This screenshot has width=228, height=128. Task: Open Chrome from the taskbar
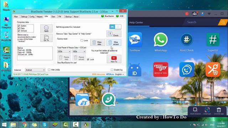click(24, 125)
